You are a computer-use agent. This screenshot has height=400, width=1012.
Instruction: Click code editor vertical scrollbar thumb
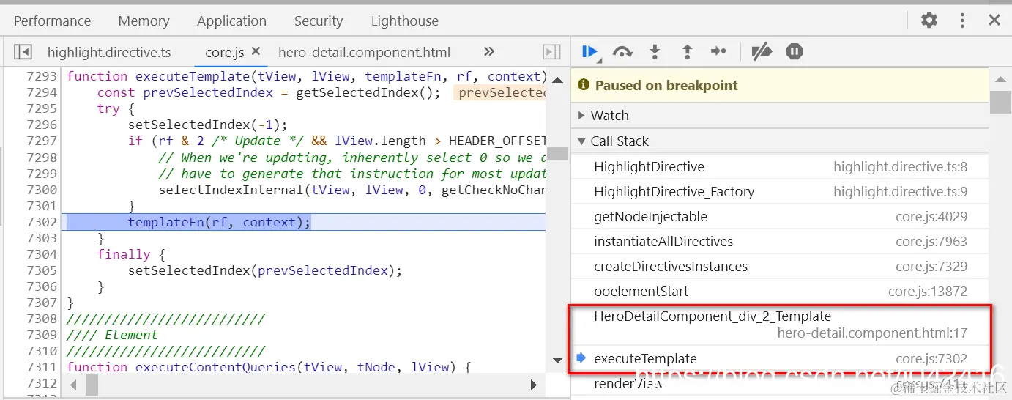click(557, 153)
